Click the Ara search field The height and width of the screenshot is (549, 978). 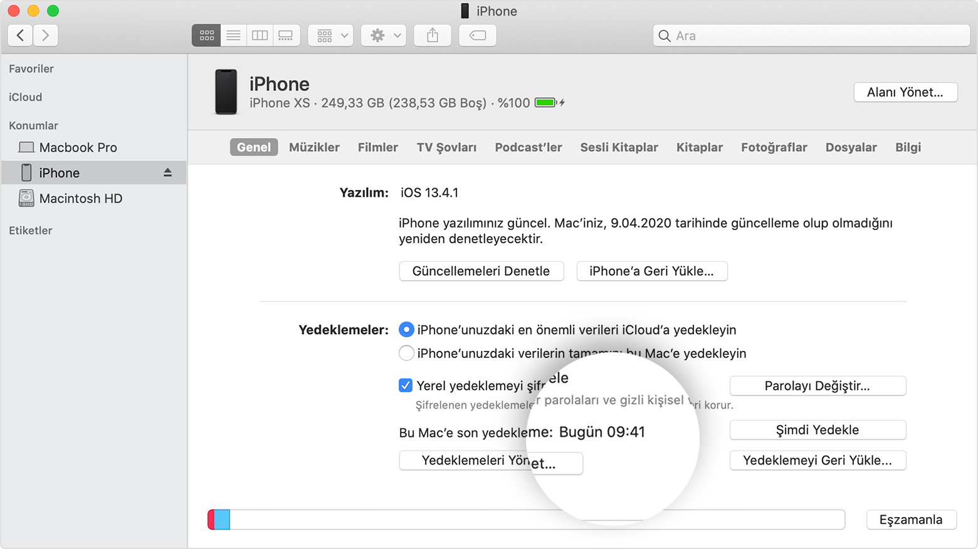pos(811,35)
